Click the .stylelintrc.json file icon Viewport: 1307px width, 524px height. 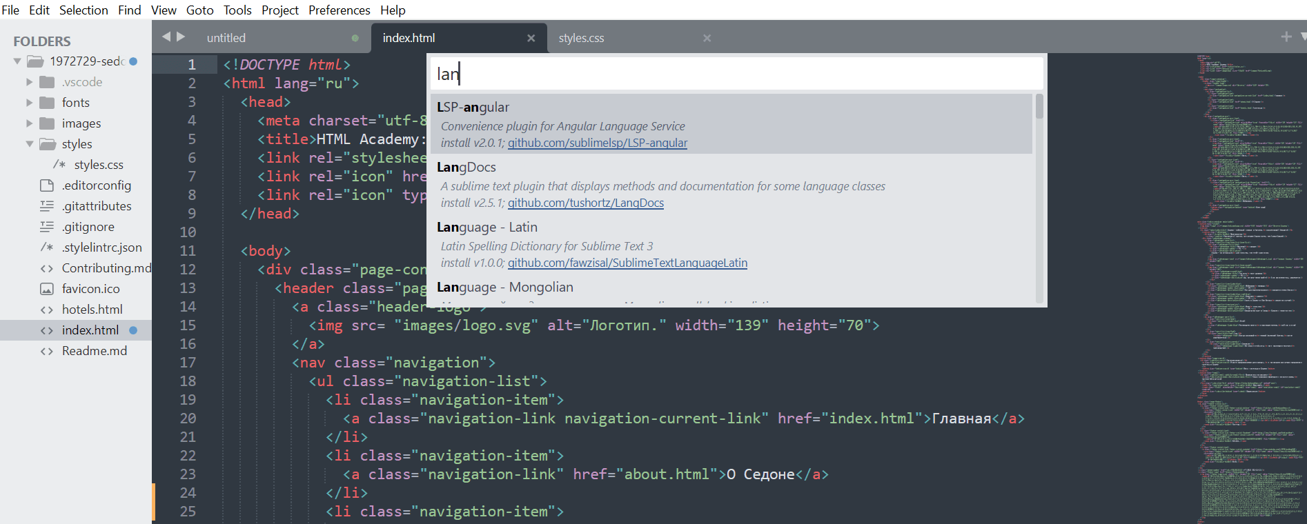tap(47, 248)
